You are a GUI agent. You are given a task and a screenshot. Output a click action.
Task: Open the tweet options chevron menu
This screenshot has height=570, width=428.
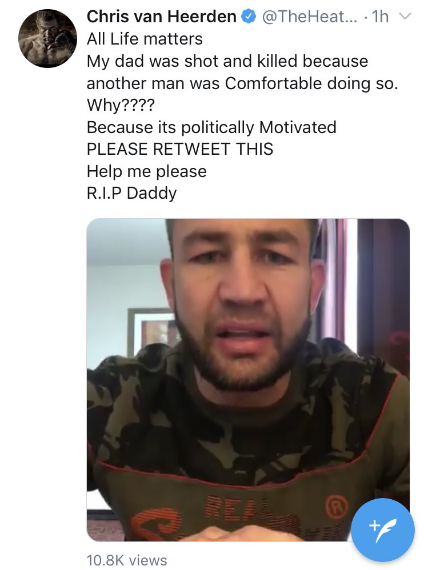(405, 17)
